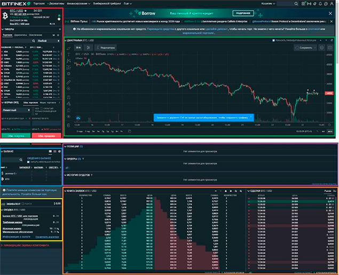Collapse the ИСТОРИЯ ОРДЕРОВ panel
This screenshot has height=275, width=339.
click(65, 175)
